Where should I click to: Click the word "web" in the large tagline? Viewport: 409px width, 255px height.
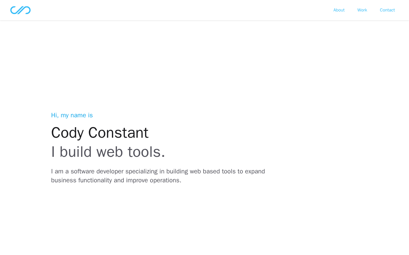[x=110, y=152]
